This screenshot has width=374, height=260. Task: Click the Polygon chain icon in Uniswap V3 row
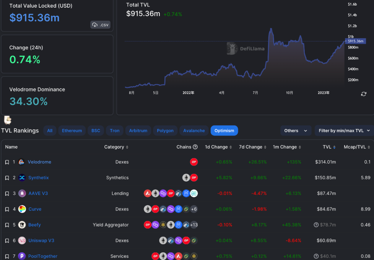(x=178, y=241)
